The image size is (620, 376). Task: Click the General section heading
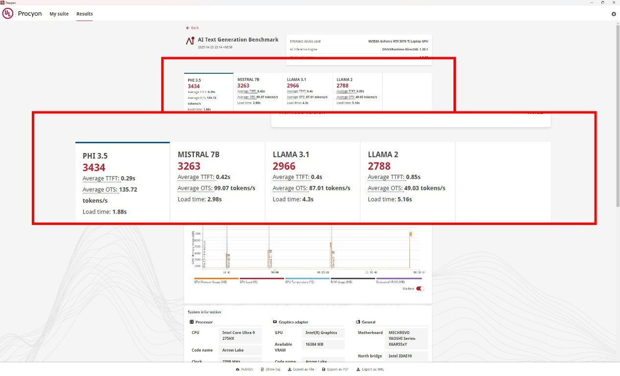point(369,322)
